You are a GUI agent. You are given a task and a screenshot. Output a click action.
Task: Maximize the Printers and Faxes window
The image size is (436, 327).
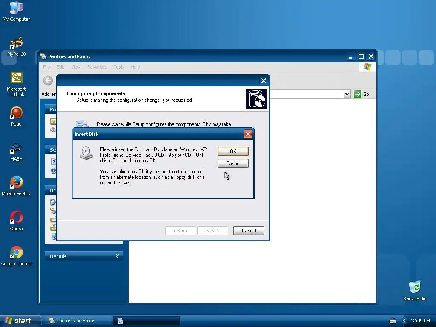(x=361, y=57)
